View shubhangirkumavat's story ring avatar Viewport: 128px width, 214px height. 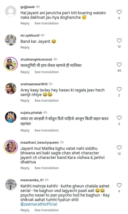(11, 64)
